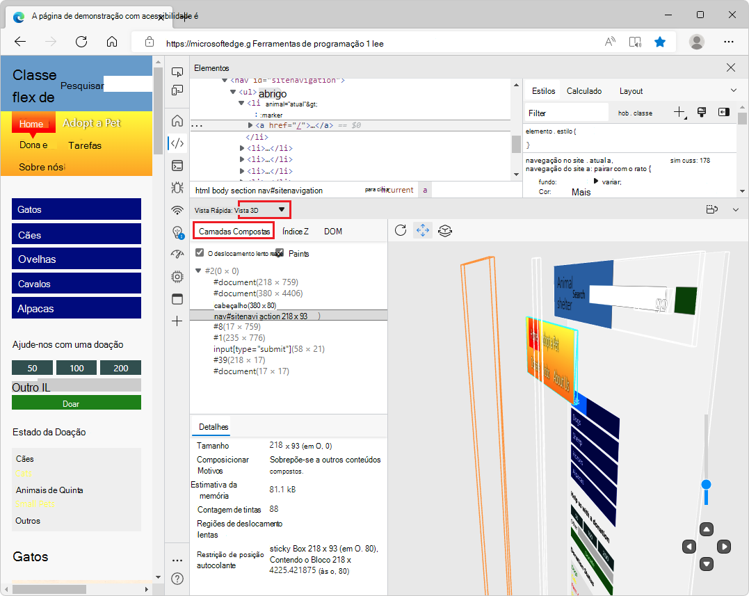The height and width of the screenshot is (596, 749).
Task: Pan 3D view right arrow button
Action: tap(724, 547)
